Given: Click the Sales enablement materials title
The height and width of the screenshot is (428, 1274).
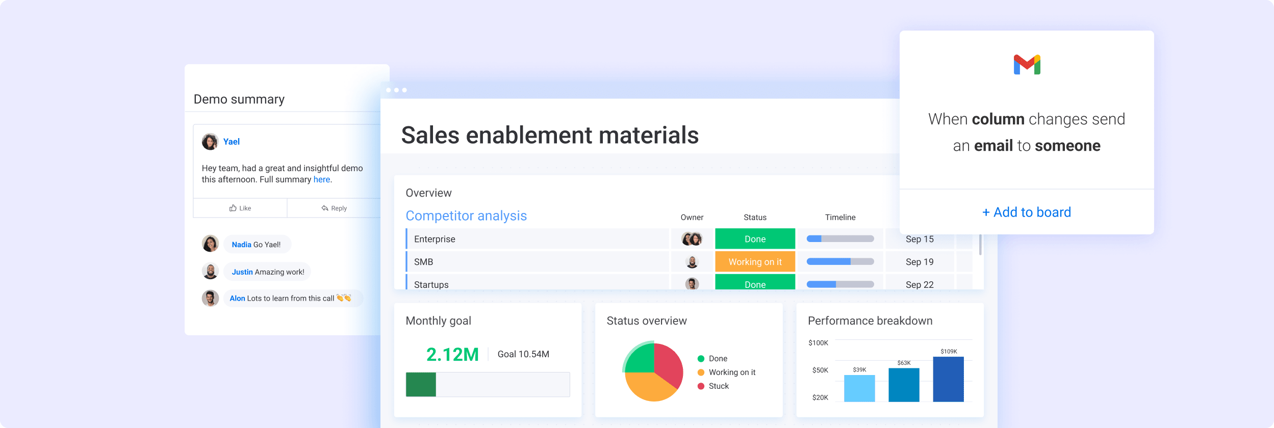Looking at the screenshot, I should tap(550, 135).
